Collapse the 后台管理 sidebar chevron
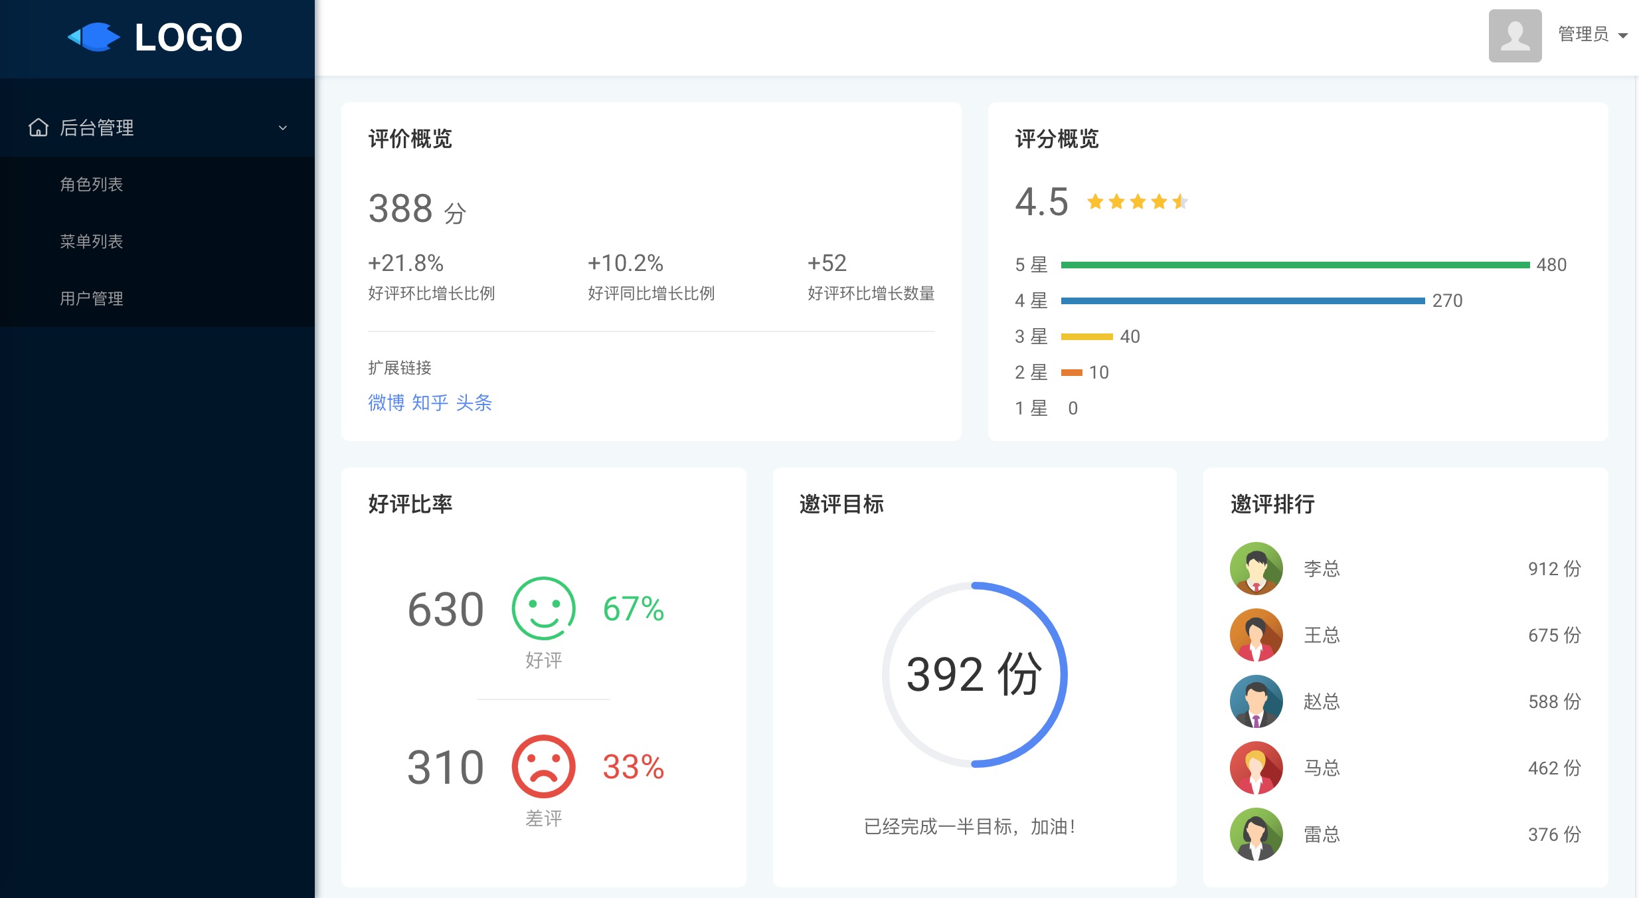The image size is (1639, 898). coord(283,128)
